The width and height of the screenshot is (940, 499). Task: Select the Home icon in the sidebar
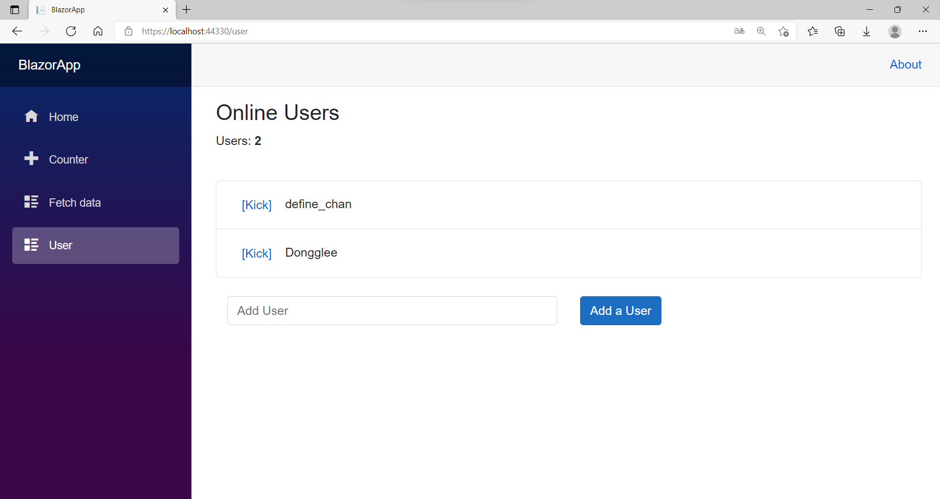pos(31,117)
